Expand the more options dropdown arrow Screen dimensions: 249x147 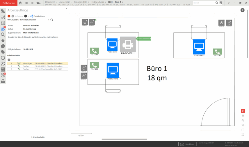[28, 16]
